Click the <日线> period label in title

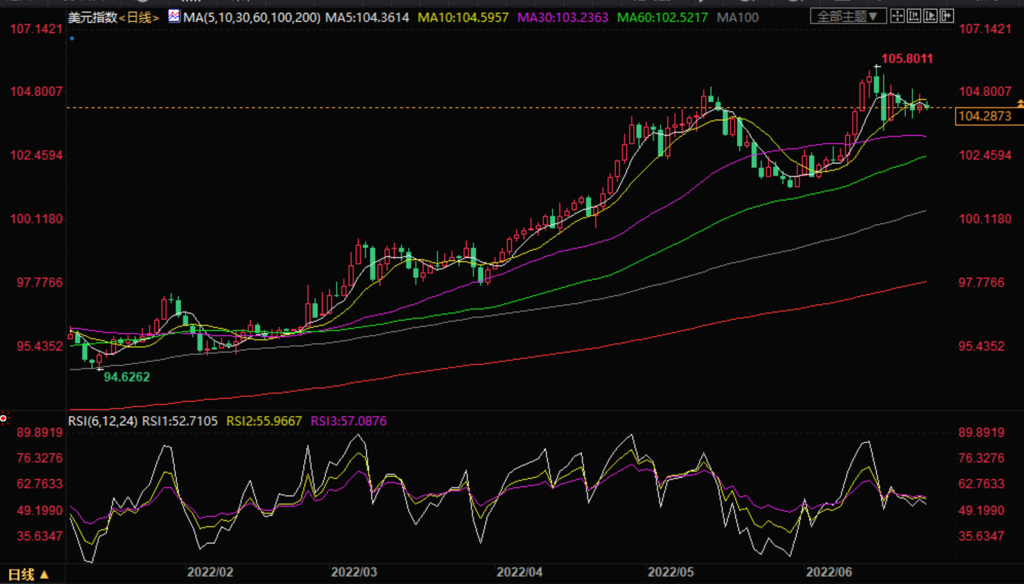click(139, 17)
